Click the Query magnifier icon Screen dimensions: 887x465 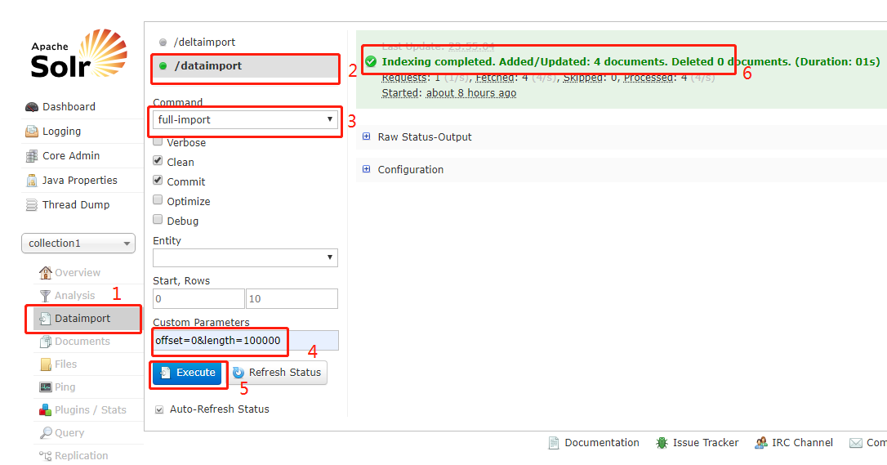point(45,433)
